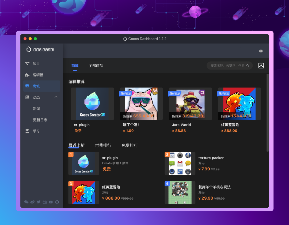Click the YouTube icon
Viewport: 289px width, 225px height.
pyautogui.click(x=51, y=202)
